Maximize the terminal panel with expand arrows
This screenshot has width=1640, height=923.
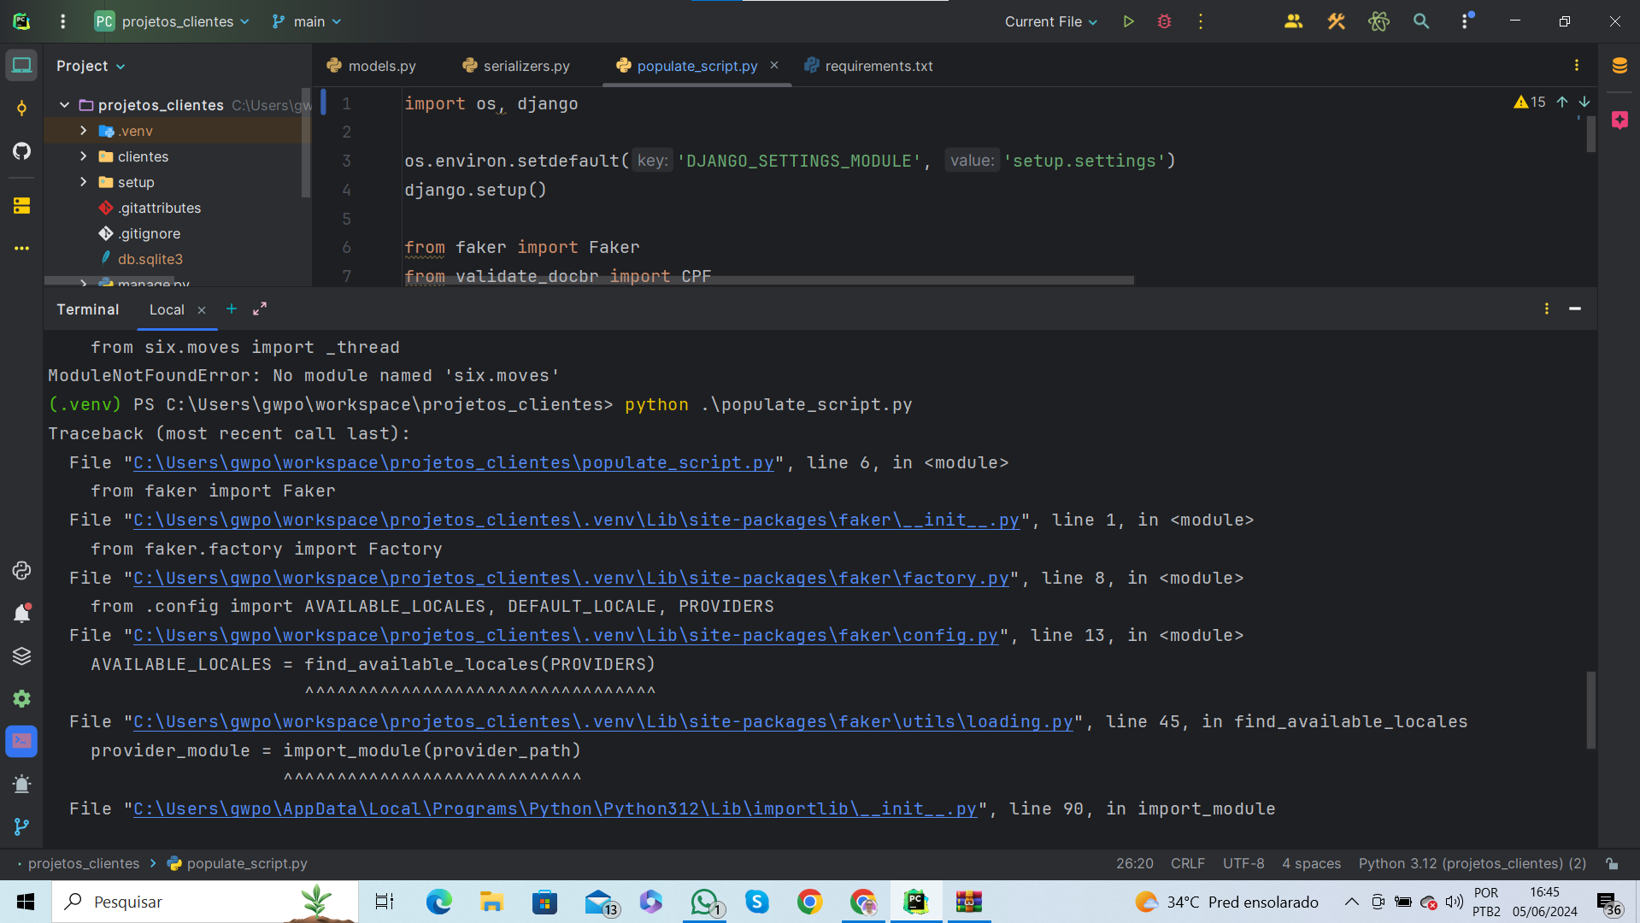[260, 309]
